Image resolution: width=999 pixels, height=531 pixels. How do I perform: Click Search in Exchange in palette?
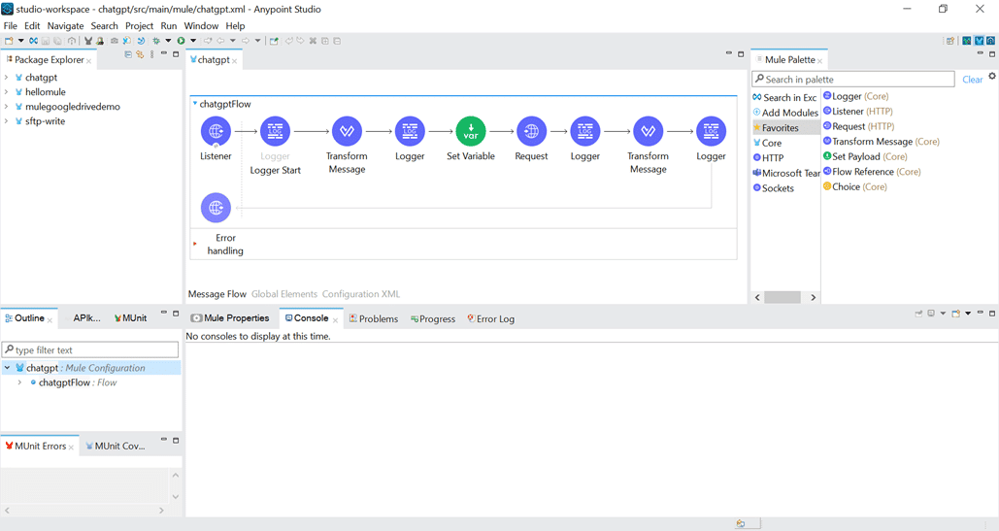784,97
